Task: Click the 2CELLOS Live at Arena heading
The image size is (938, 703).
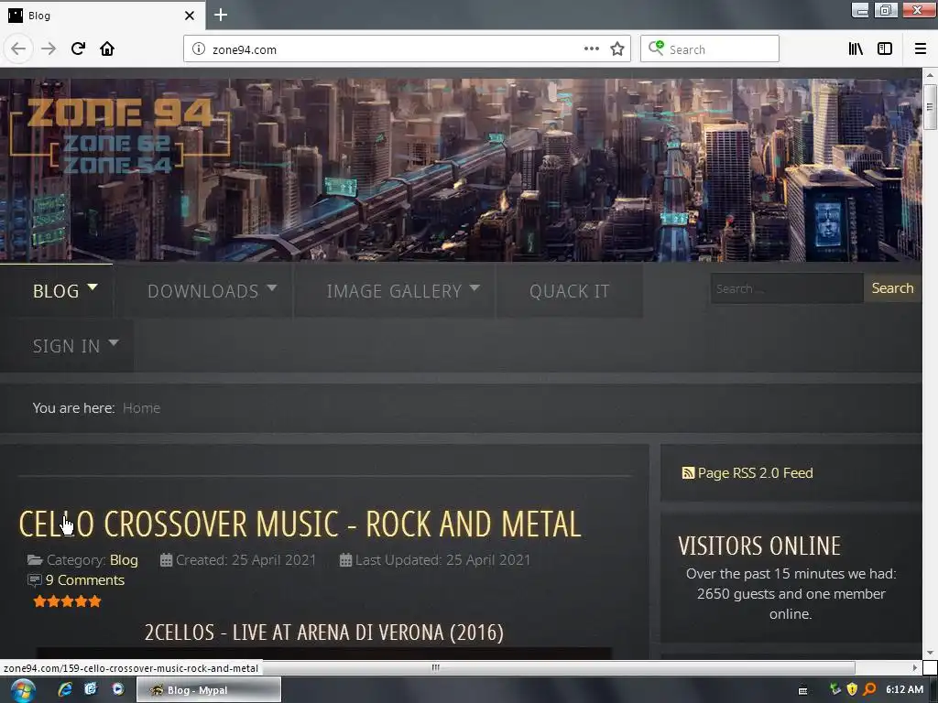Action: coord(323,632)
